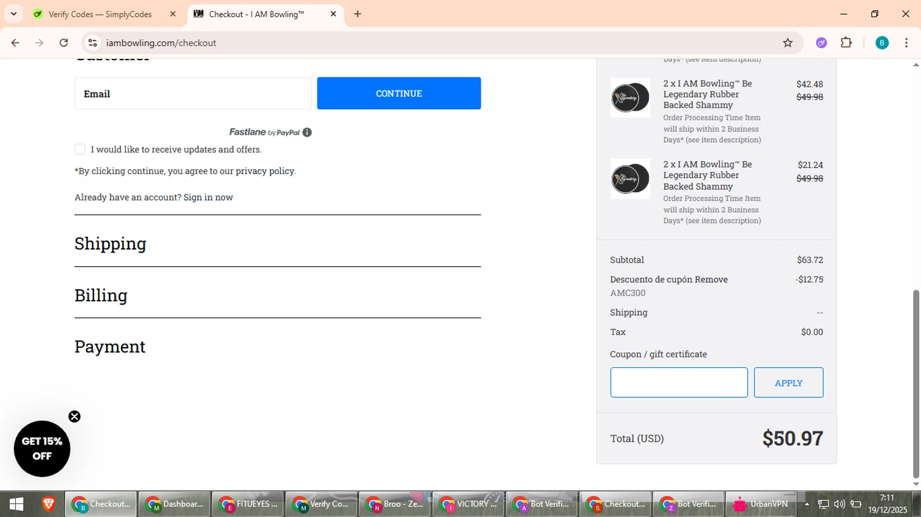Open Verify Co... Chrome window in the taskbar
The height and width of the screenshot is (517, 921).
(321, 504)
